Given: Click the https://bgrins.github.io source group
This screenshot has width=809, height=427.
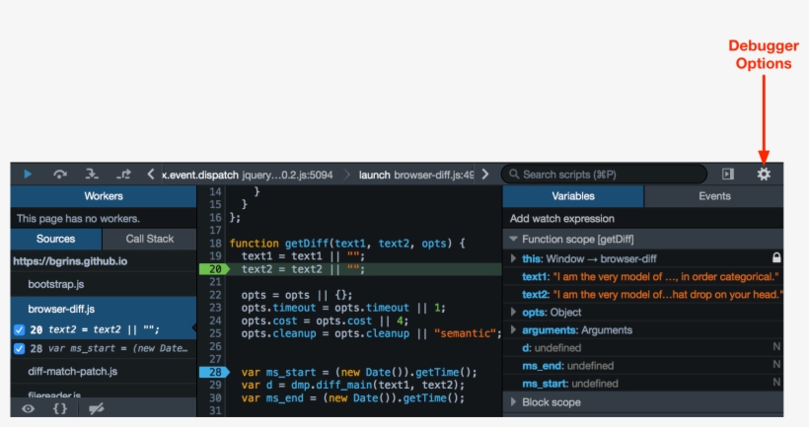Looking at the screenshot, I should coord(70,261).
